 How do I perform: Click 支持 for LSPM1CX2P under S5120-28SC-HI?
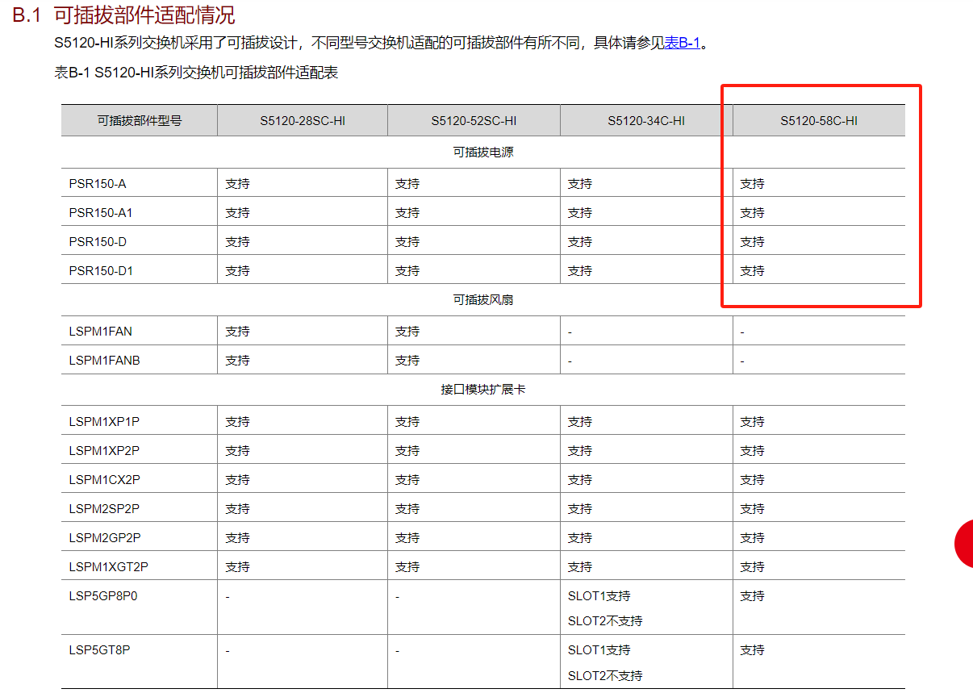click(x=237, y=480)
